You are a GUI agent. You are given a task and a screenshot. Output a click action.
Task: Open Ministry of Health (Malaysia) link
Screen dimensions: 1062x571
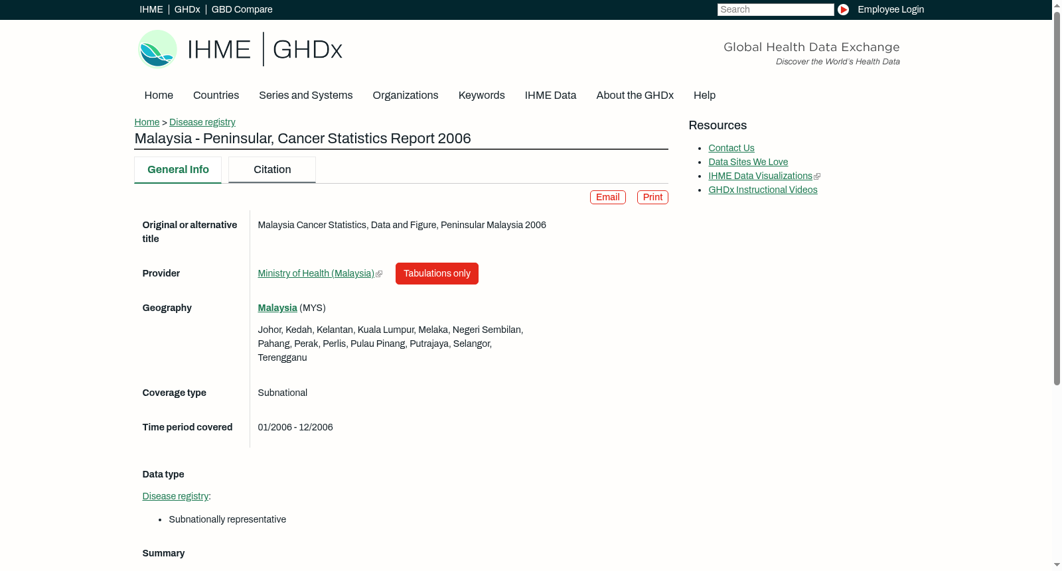tap(316, 273)
